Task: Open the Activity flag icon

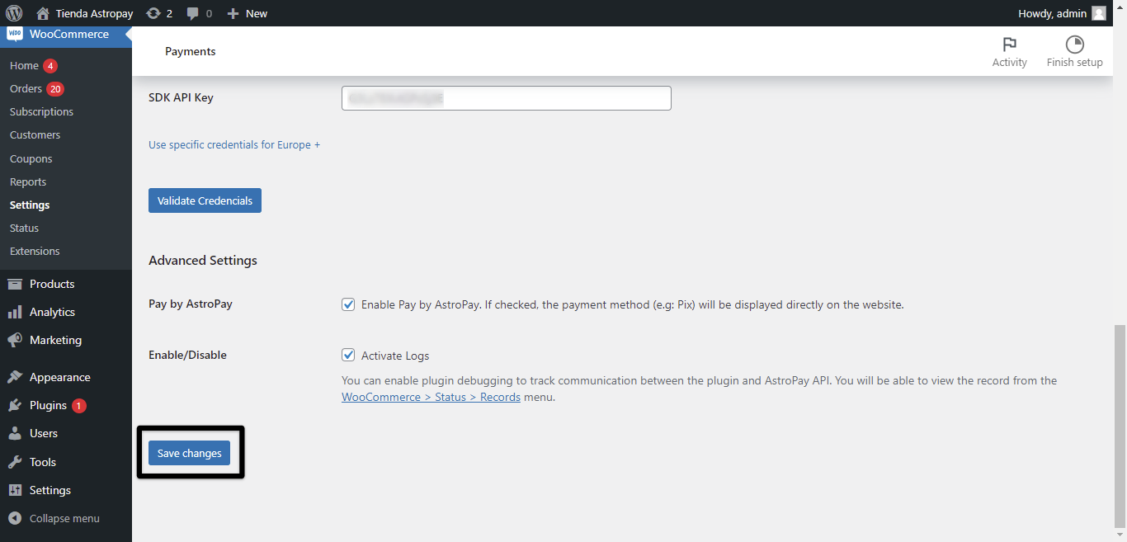Action: [1009, 45]
